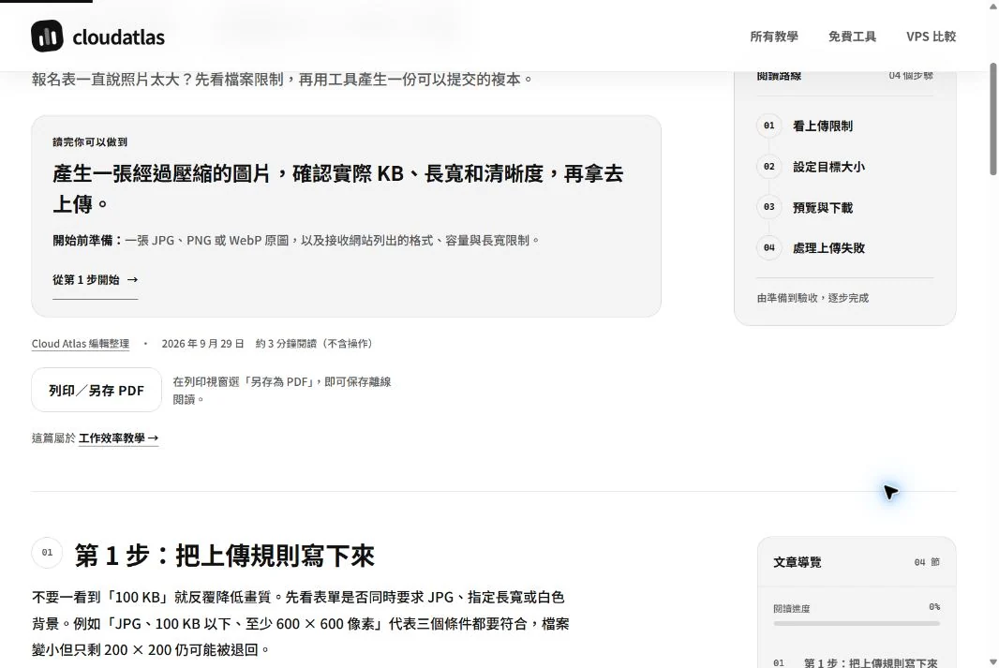Click the 02 step circle marker
The height and width of the screenshot is (668, 999).
769,166
